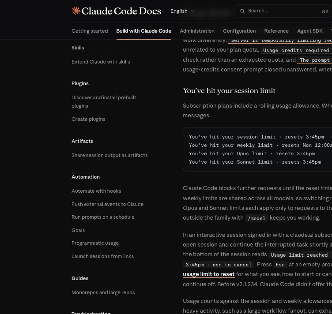This screenshot has width=332, height=314.
Task: Focus the Search input field
Action: point(283,11)
